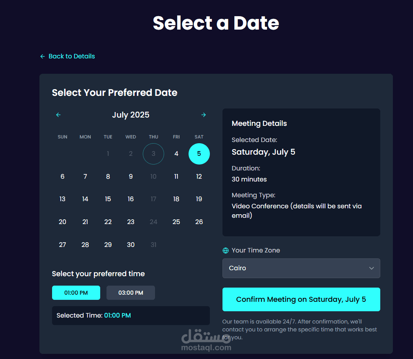413x359 pixels.
Task: Confirm Meeting on Saturday, July 5
Action: [301, 299]
